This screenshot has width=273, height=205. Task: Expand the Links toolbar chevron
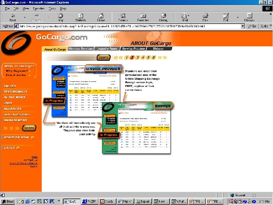(x=271, y=26)
